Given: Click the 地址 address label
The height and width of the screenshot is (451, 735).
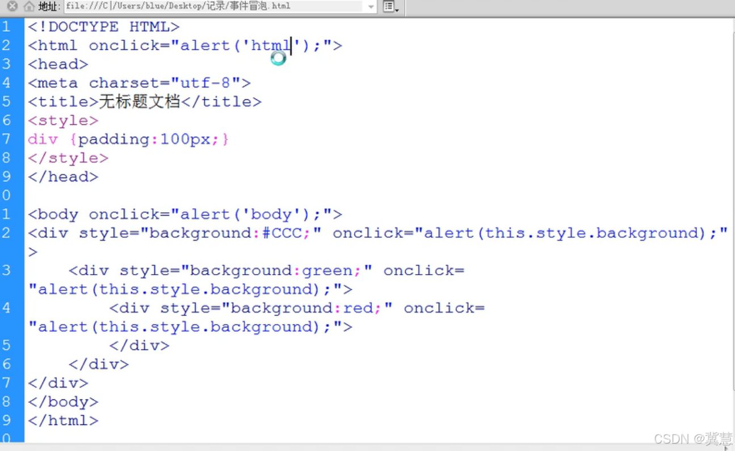Looking at the screenshot, I should click(x=48, y=7).
